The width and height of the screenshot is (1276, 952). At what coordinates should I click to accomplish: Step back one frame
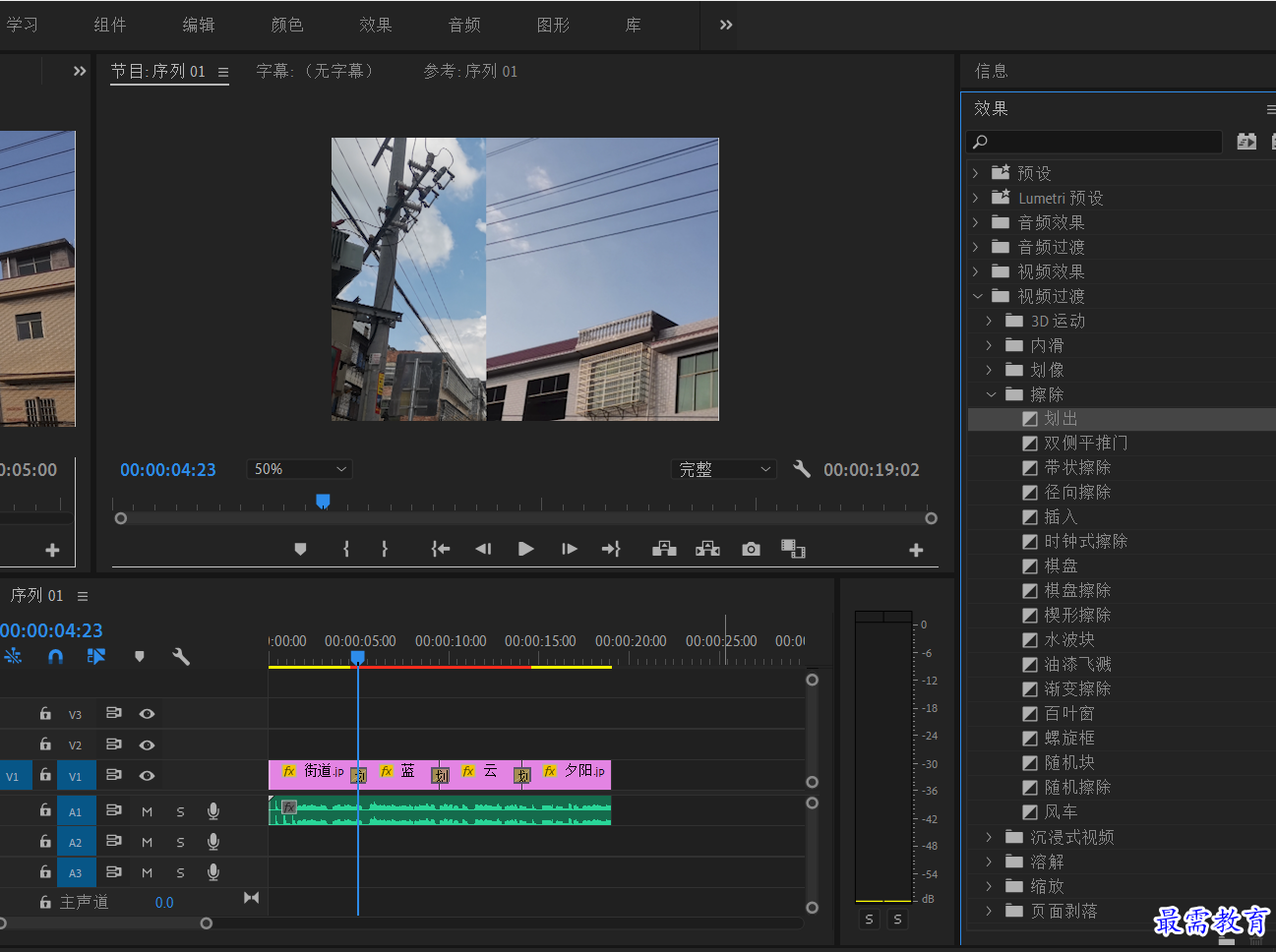click(x=483, y=549)
